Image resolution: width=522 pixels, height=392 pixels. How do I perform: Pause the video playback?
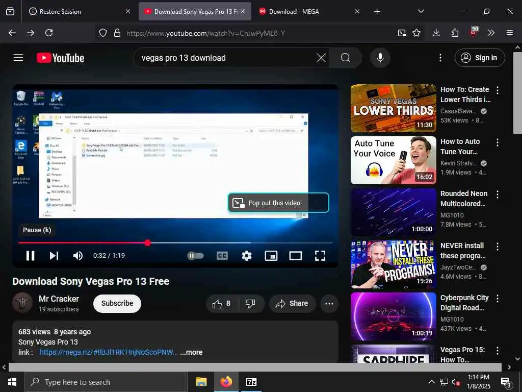(30, 256)
